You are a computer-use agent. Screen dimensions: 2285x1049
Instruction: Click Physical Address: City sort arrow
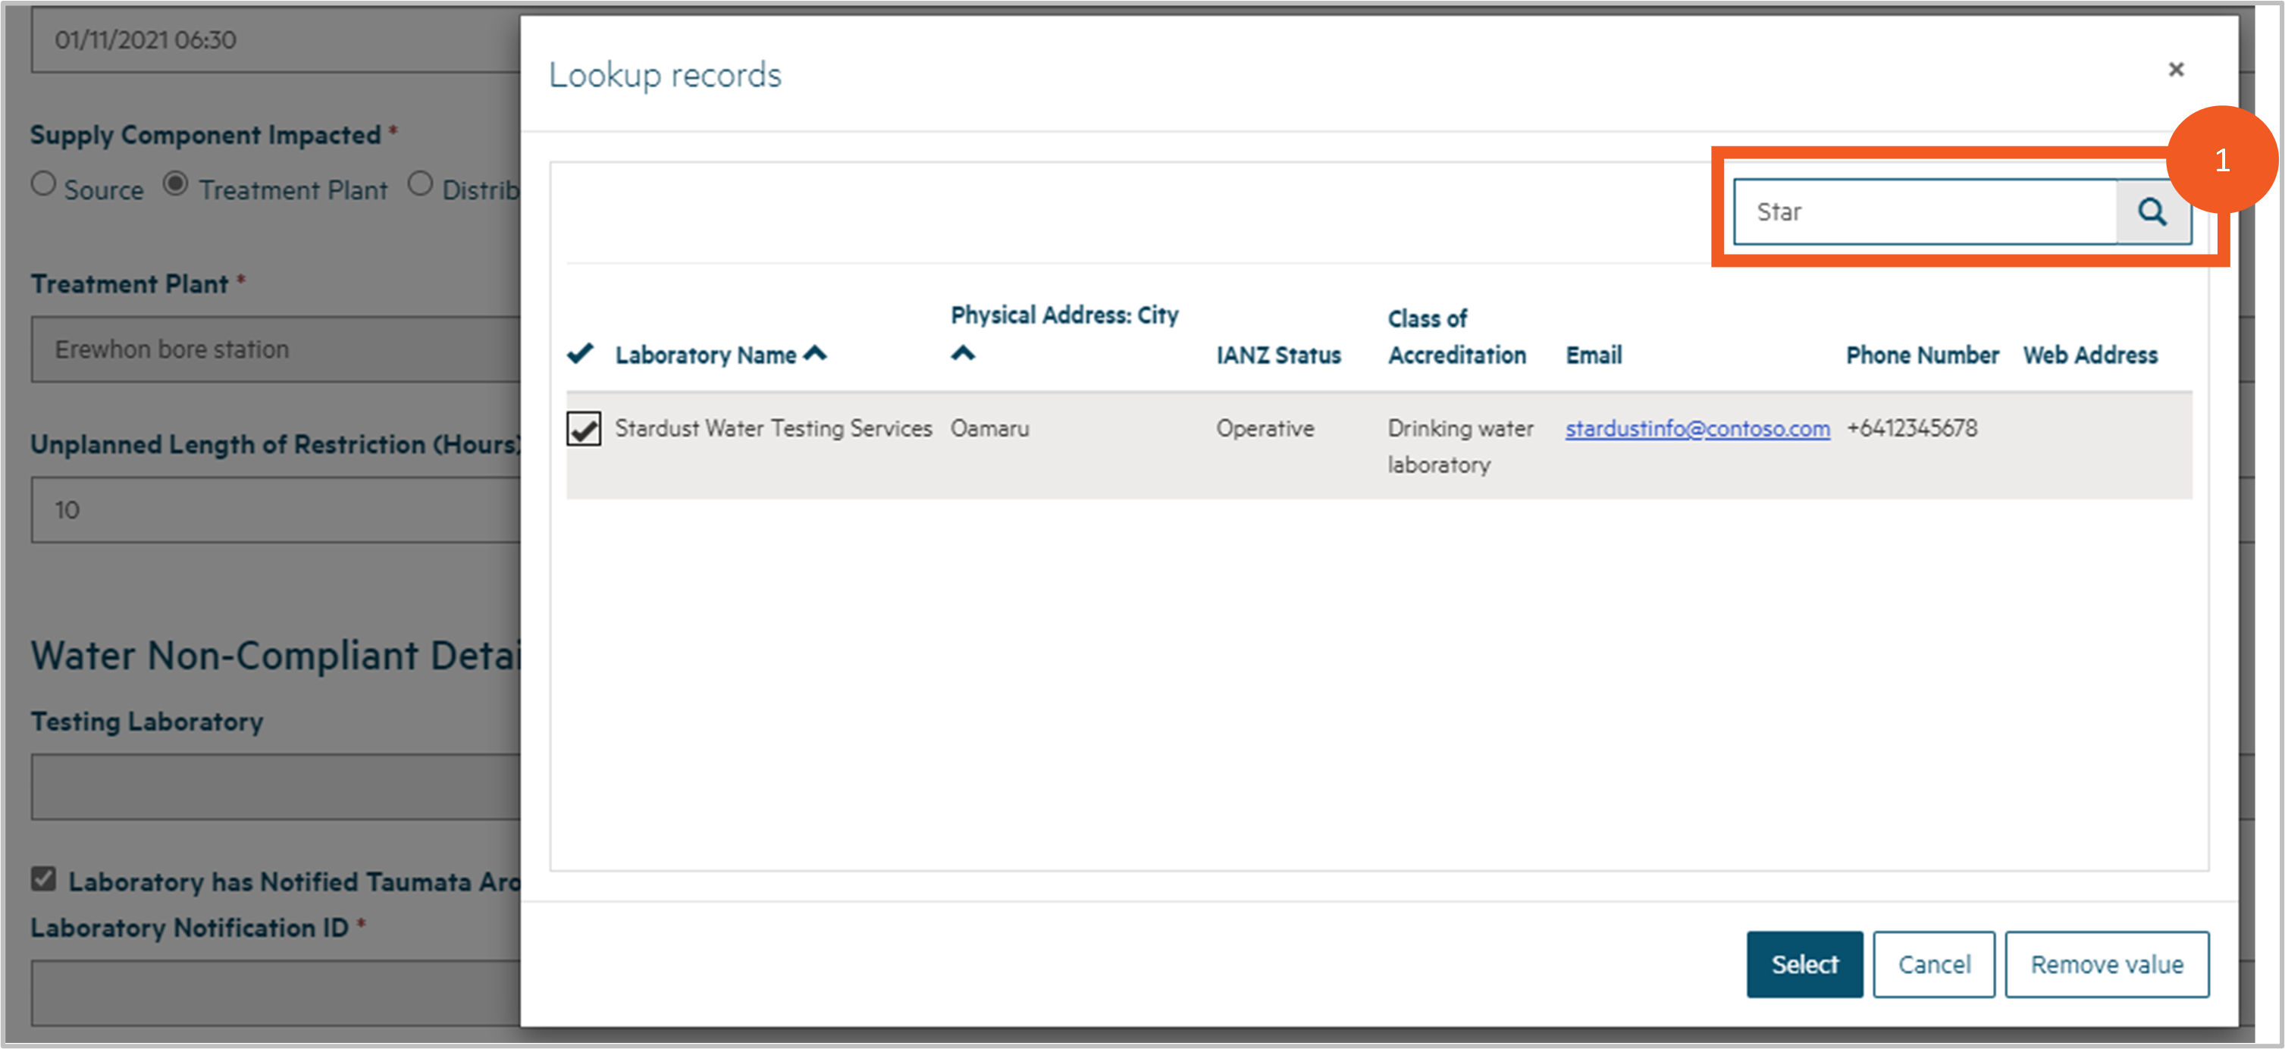962,354
